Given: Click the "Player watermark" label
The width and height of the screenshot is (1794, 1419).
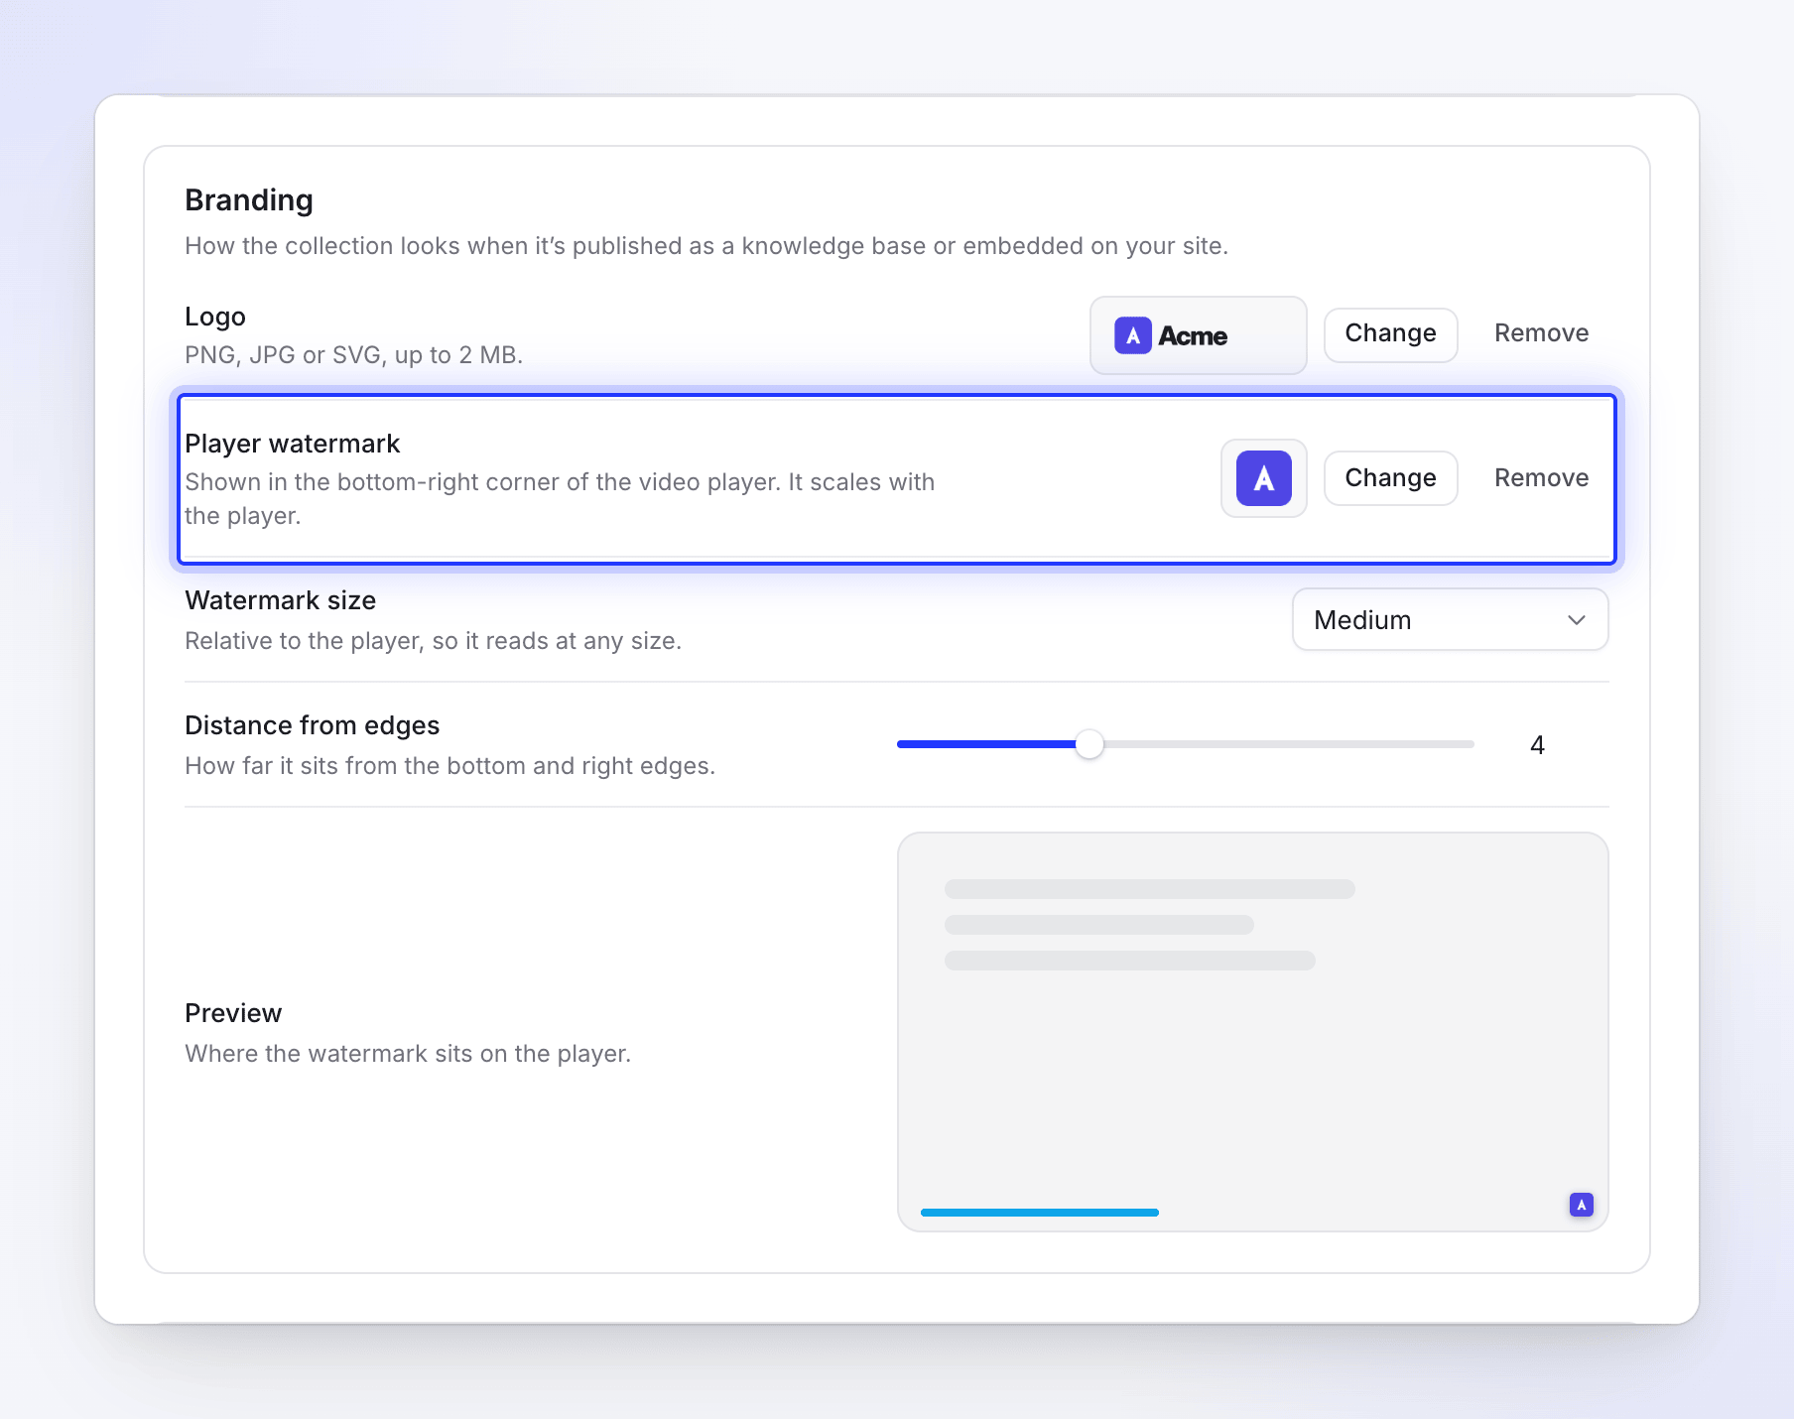Looking at the screenshot, I should pos(292,444).
